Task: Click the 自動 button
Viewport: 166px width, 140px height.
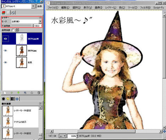Action: tap(40, 6)
